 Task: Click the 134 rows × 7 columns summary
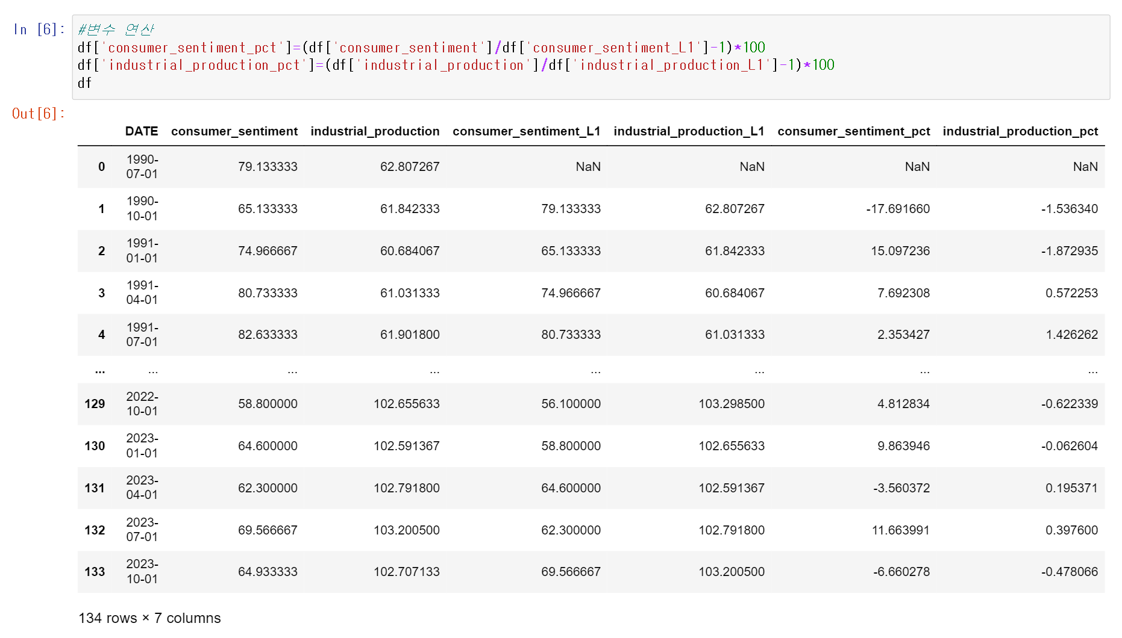(x=149, y=618)
